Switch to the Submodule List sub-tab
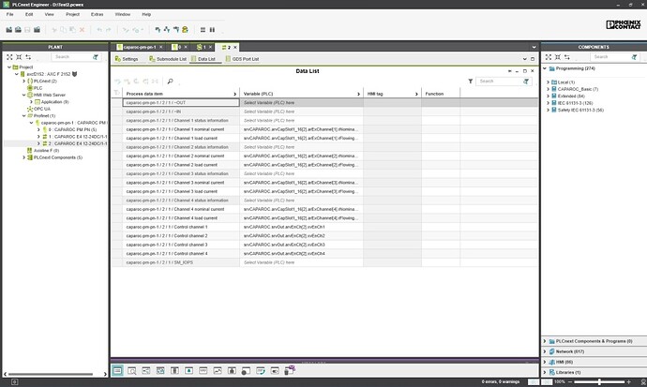 pos(168,59)
